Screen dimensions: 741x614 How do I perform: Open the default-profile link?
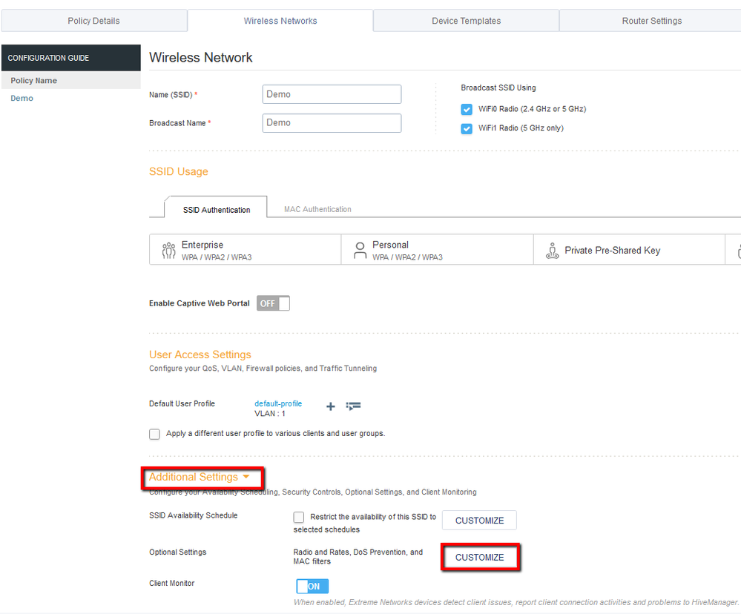click(x=278, y=403)
